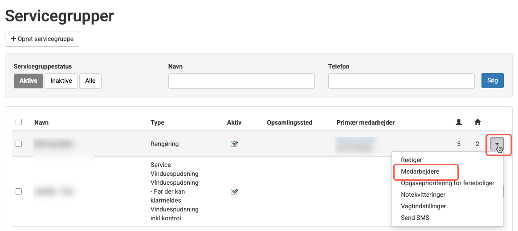The height and width of the screenshot is (231, 518).
Task: Click the Type column header
Action: click(x=157, y=122)
